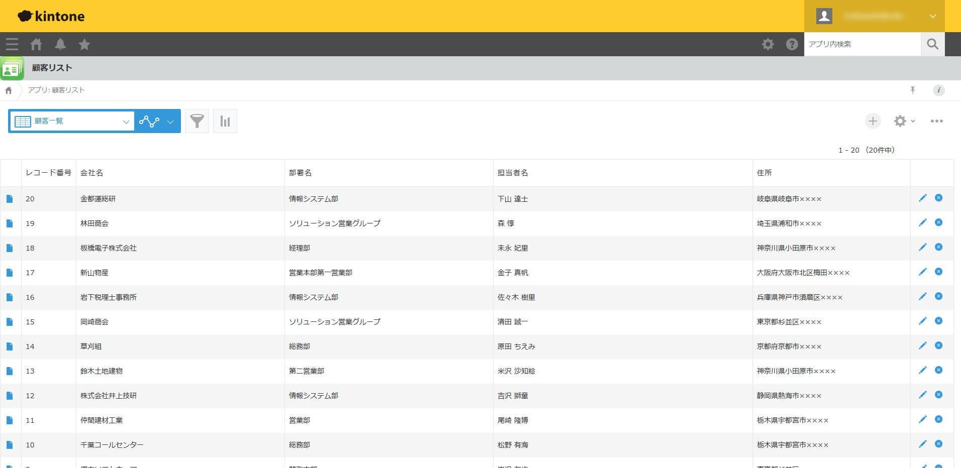The width and height of the screenshot is (961, 468).
Task: Expand the graph selector chevron
Action: coord(170,121)
